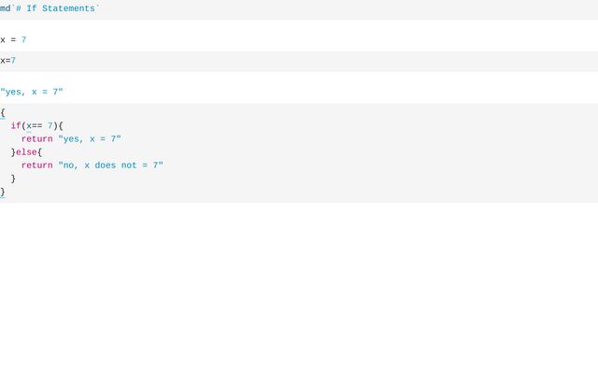Place cursor on the opening curly brace line
This screenshot has height=374, width=598.
(x=3, y=112)
